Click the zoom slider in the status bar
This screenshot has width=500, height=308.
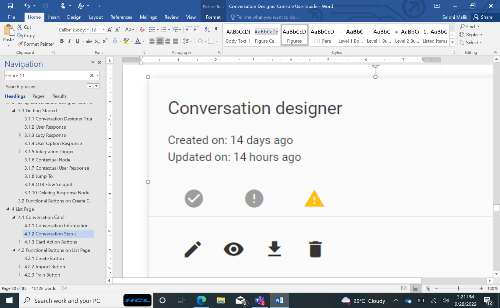point(459,288)
